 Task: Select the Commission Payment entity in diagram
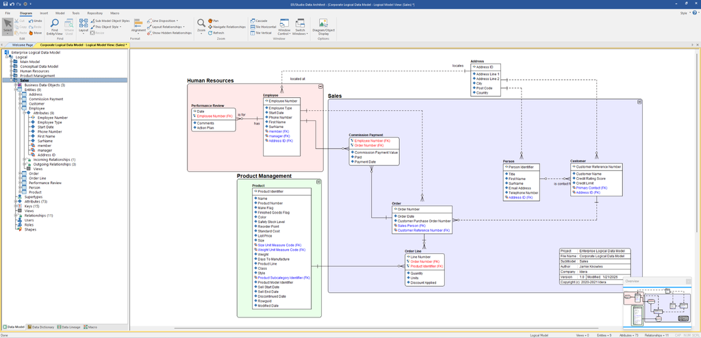pyautogui.click(x=374, y=151)
